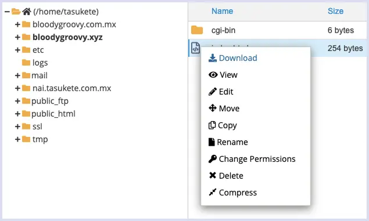Expand the public_html folder

pos(17,114)
